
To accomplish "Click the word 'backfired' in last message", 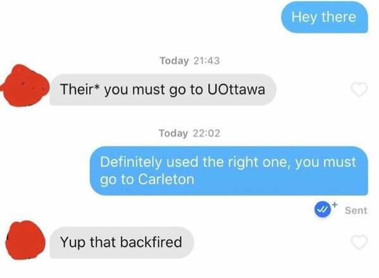I will [151, 242].
